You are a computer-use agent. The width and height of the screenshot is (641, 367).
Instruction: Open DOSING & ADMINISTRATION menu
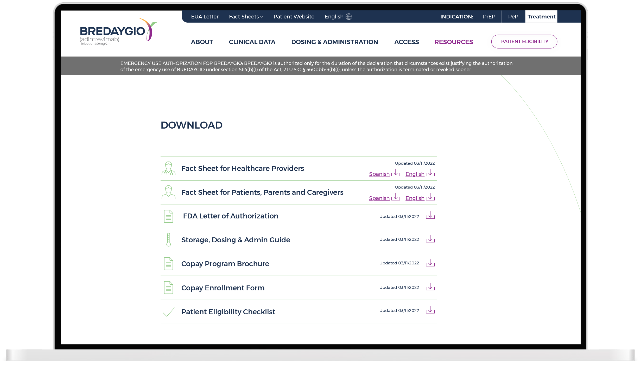[334, 42]
